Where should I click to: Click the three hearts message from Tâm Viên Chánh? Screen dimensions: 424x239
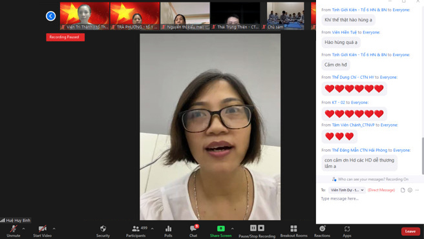(339, 136)
